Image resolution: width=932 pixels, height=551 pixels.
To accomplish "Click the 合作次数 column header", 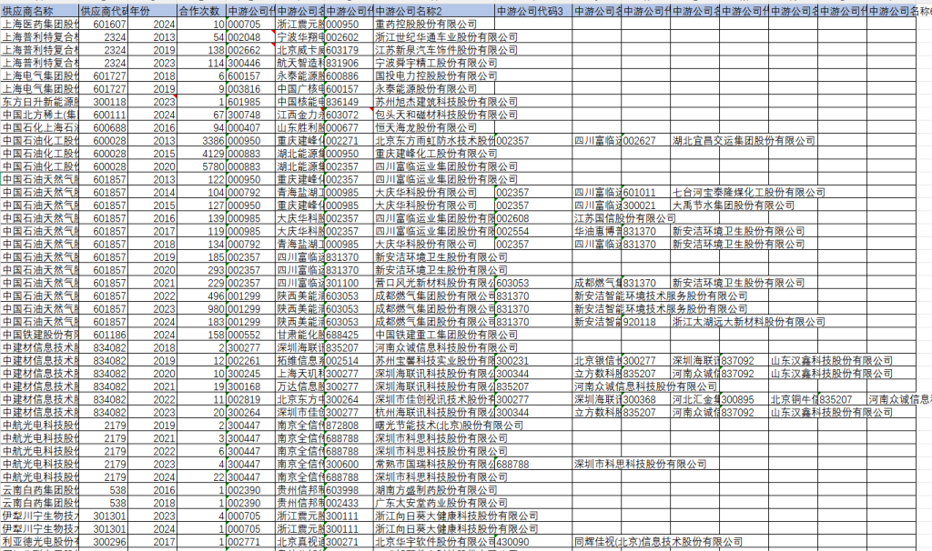I will [200, 9].
